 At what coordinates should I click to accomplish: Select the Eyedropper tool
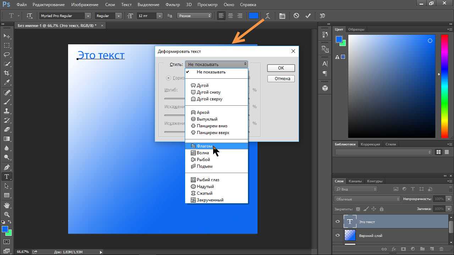click(x=6, y=82)
